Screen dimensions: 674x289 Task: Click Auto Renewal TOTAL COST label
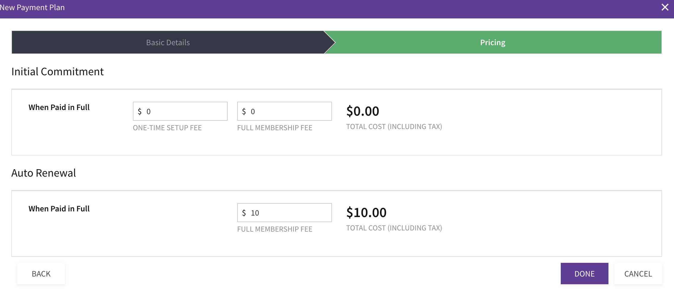tap(394, 228)
